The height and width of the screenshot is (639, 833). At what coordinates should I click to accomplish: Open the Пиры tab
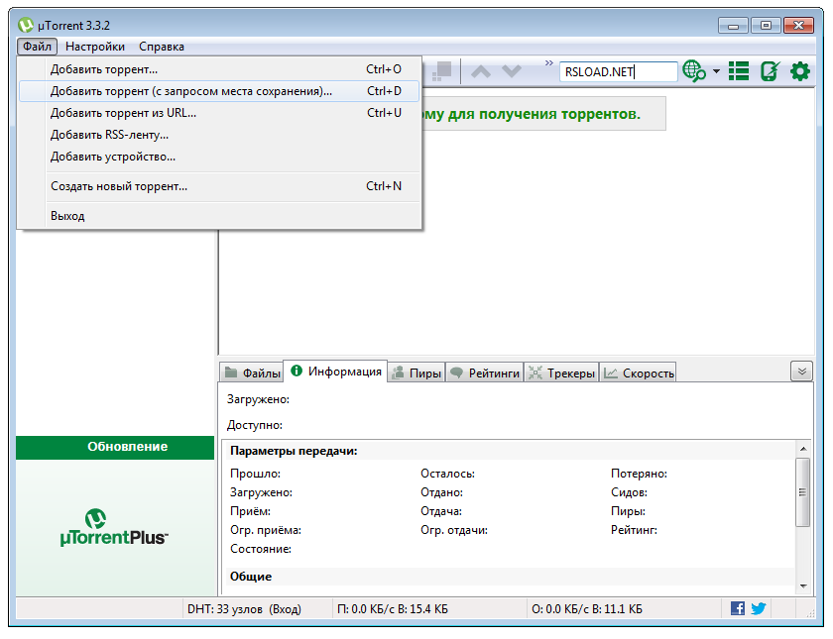coord(417,373)
